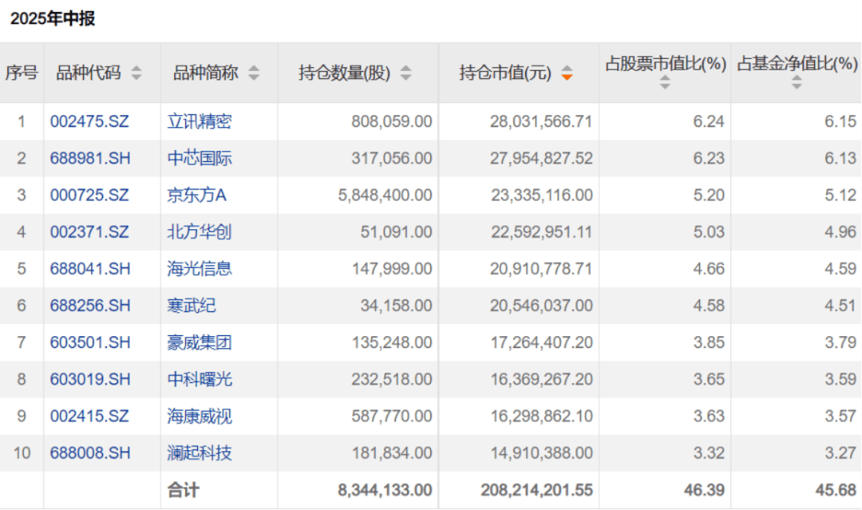Select market value 27,954,827.52
Screen dimensions: 862x510
[541, 158]
